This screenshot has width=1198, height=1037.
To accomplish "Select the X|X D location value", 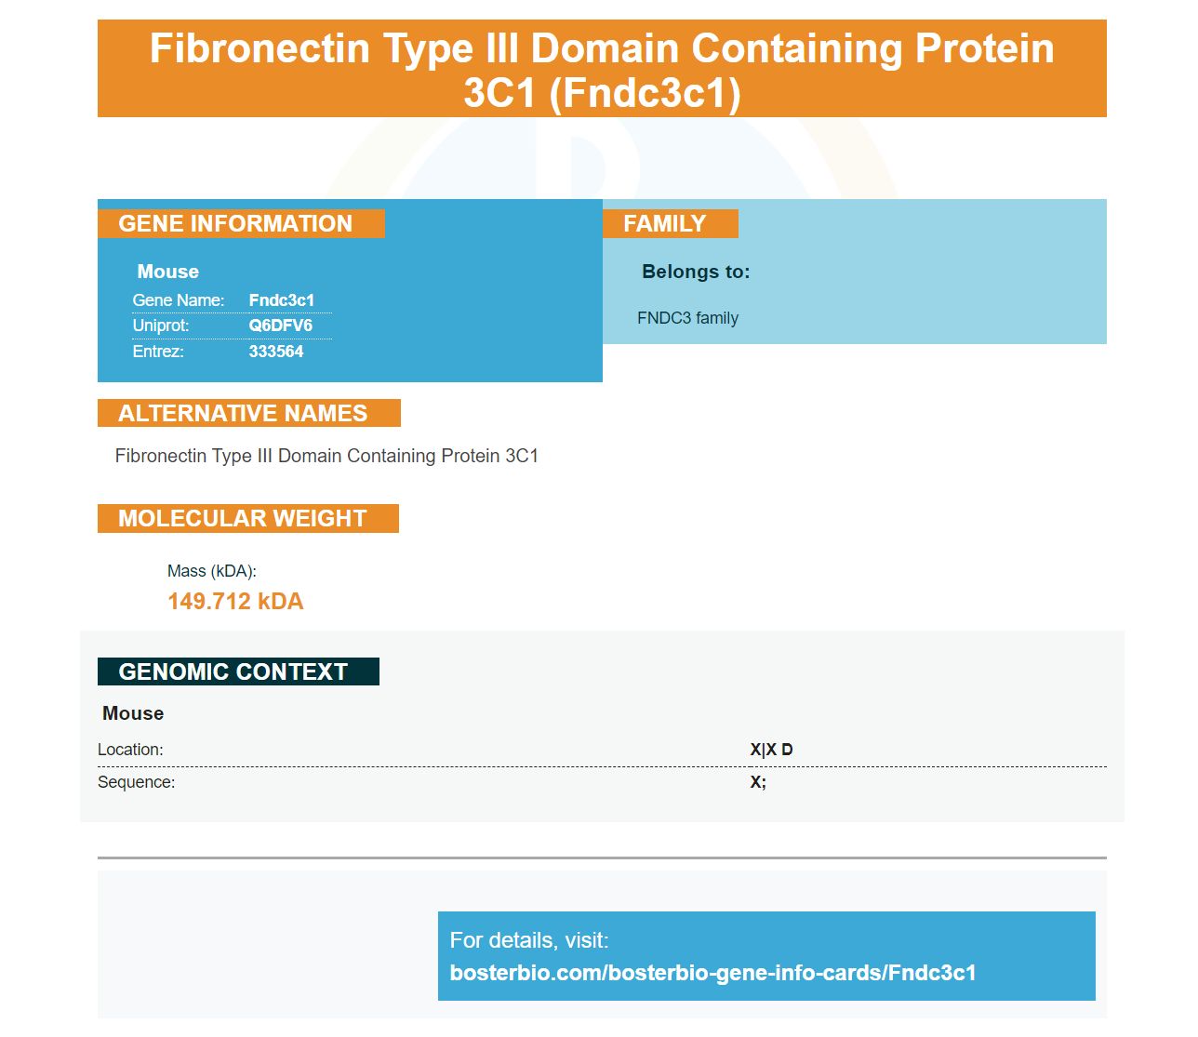I will point(772,750).
